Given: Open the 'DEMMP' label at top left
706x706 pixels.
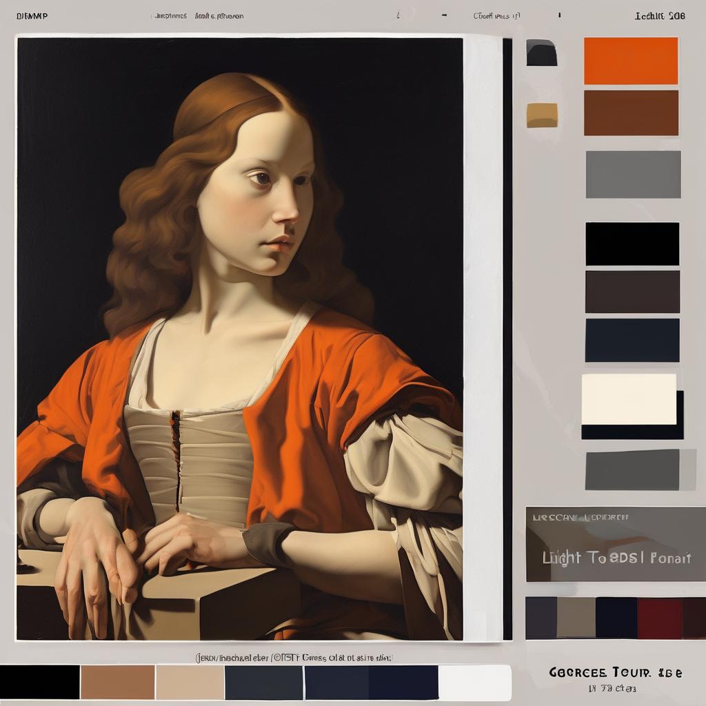Looking at the screenshot, I should [x=32, y=16].
